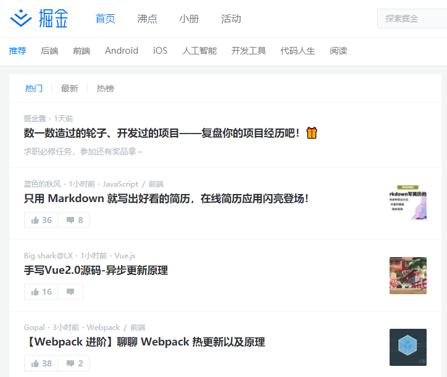The width and height of the screenshot is (447, 377).
Task: Open the 小册 navigation tab
Action: [189, 19]
